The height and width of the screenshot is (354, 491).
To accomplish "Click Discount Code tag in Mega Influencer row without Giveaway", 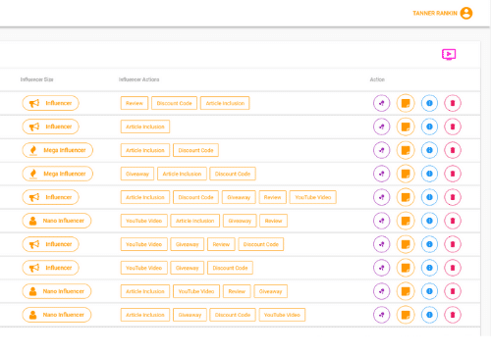I will coord(195,150).
